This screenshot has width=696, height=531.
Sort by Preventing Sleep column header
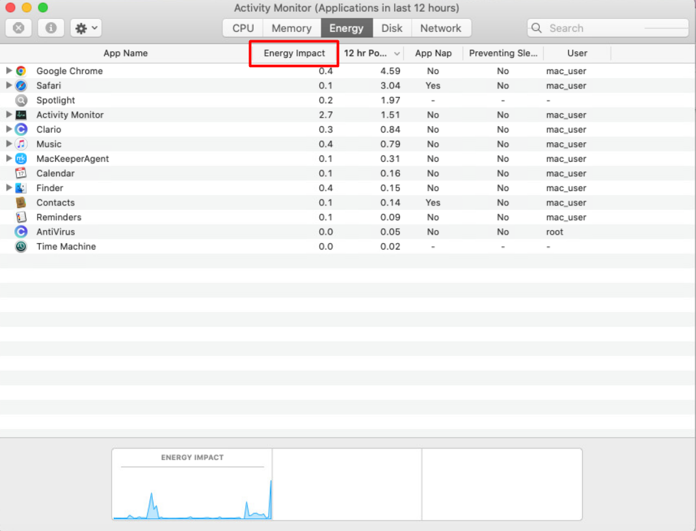pos(503,53)
